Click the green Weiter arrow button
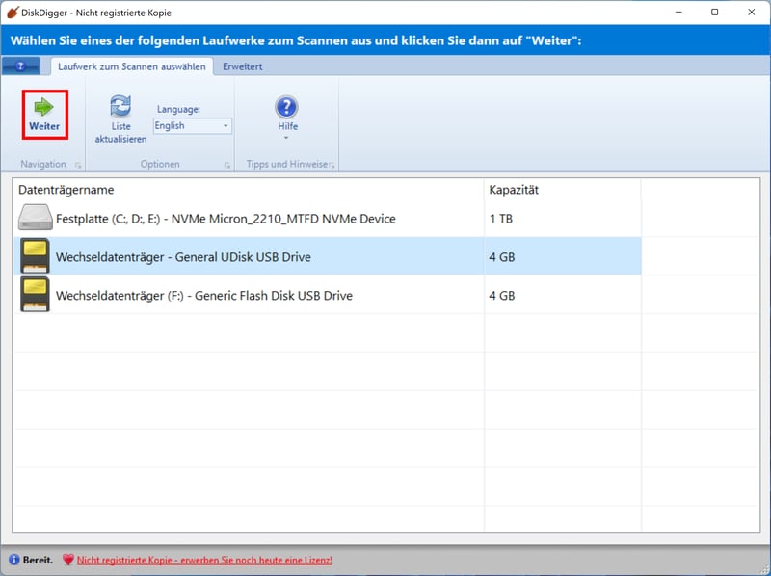 [x=44, y=107]
